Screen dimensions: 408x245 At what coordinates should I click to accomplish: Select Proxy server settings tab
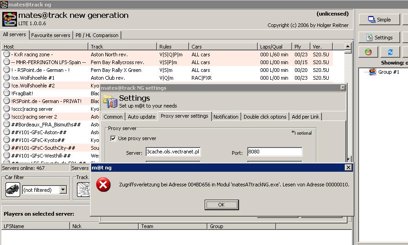coord(185,116)
